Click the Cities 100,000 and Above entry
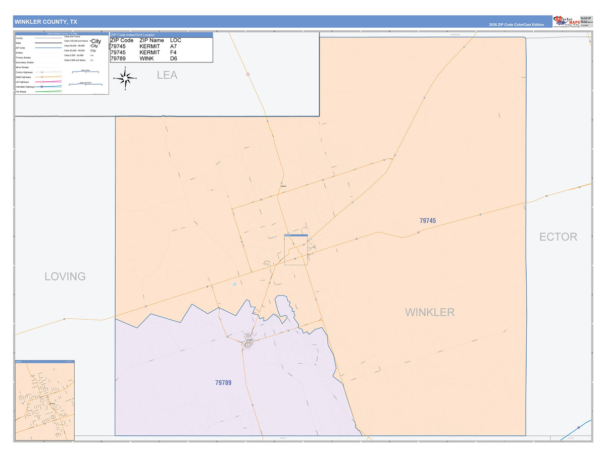 pos(76,41)
